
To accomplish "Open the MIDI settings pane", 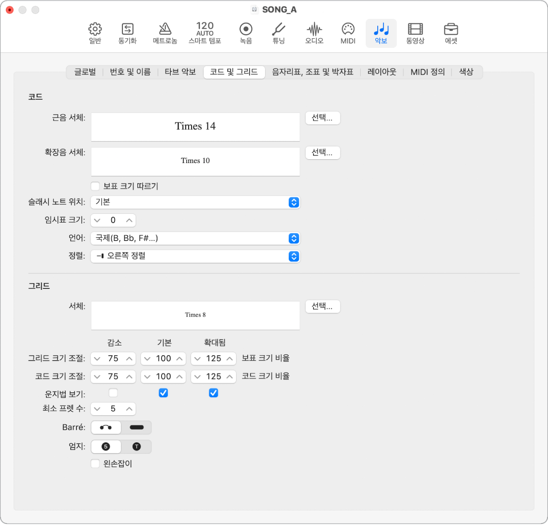I will pos(348,33).
